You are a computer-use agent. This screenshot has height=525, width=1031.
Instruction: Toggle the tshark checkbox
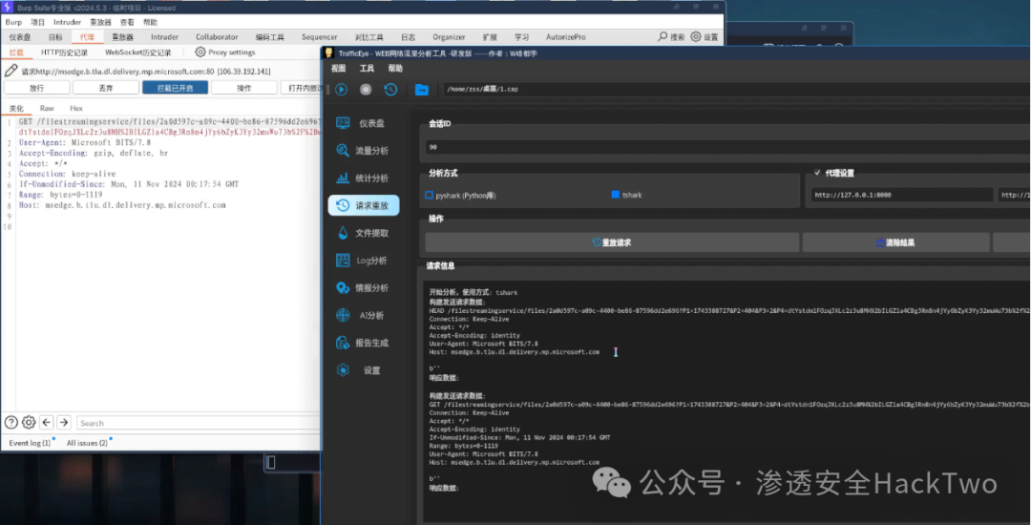(616, 195)
